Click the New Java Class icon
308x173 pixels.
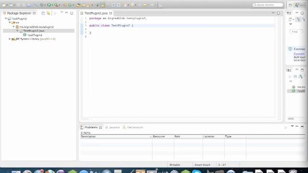(70, 5)
